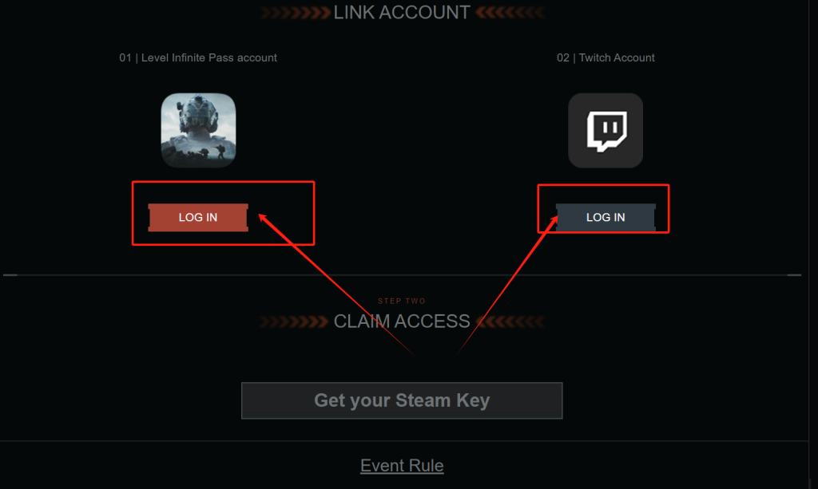Click the 01 Level Infinite Pass account label
The width and height of the screenshot is (818, 489).
tap(198, 57)
